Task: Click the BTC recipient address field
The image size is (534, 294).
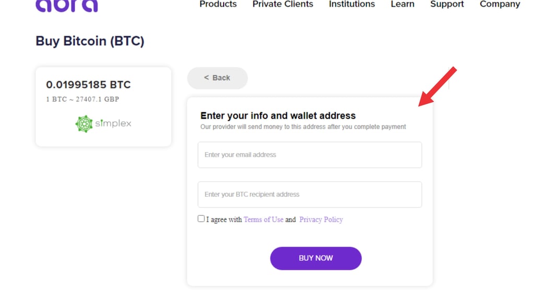Action: [x=309, y=195]
